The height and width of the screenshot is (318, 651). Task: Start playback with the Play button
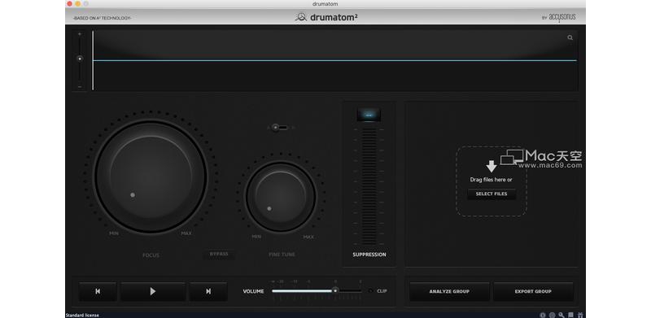point(153,291)
